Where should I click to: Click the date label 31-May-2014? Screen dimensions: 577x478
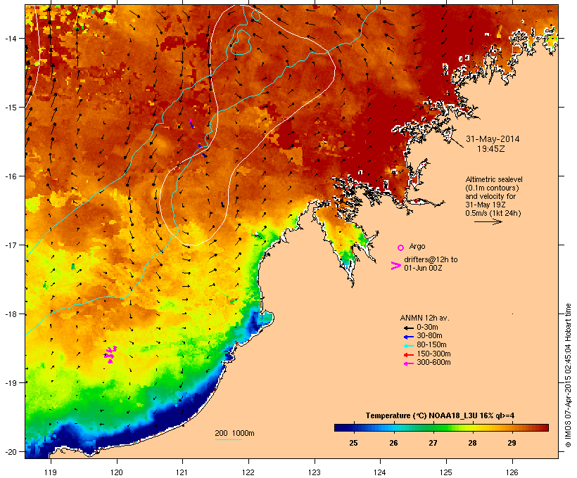(x=493, y=139)
